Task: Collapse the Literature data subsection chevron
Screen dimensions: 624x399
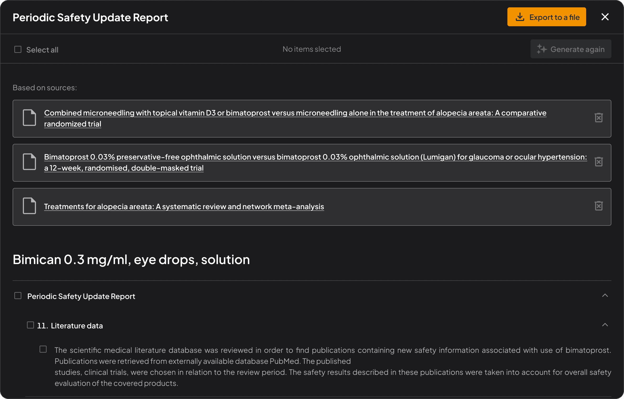Action: tap(605, 325)
